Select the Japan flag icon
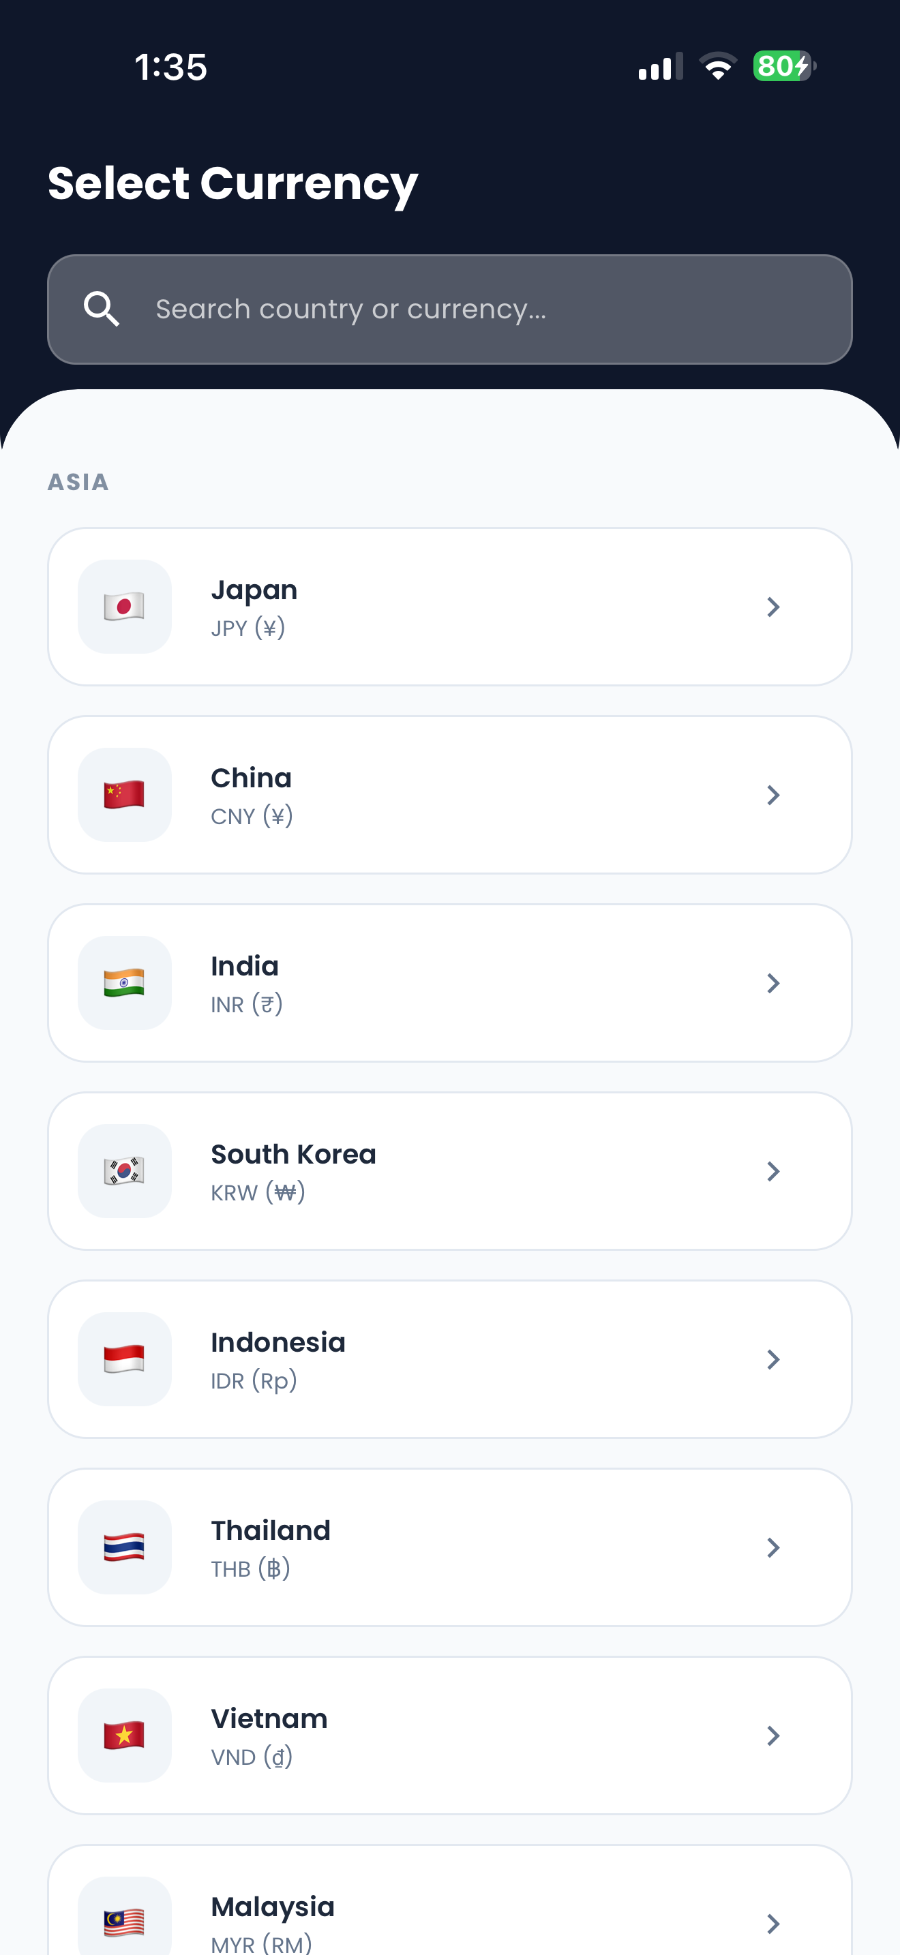The height and width of the screenshot is (1955, 900). [x=125, y=607]
